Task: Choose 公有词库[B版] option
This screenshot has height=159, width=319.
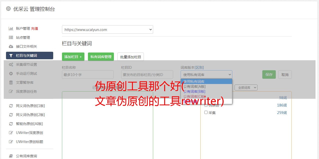Action: point(206,91)
